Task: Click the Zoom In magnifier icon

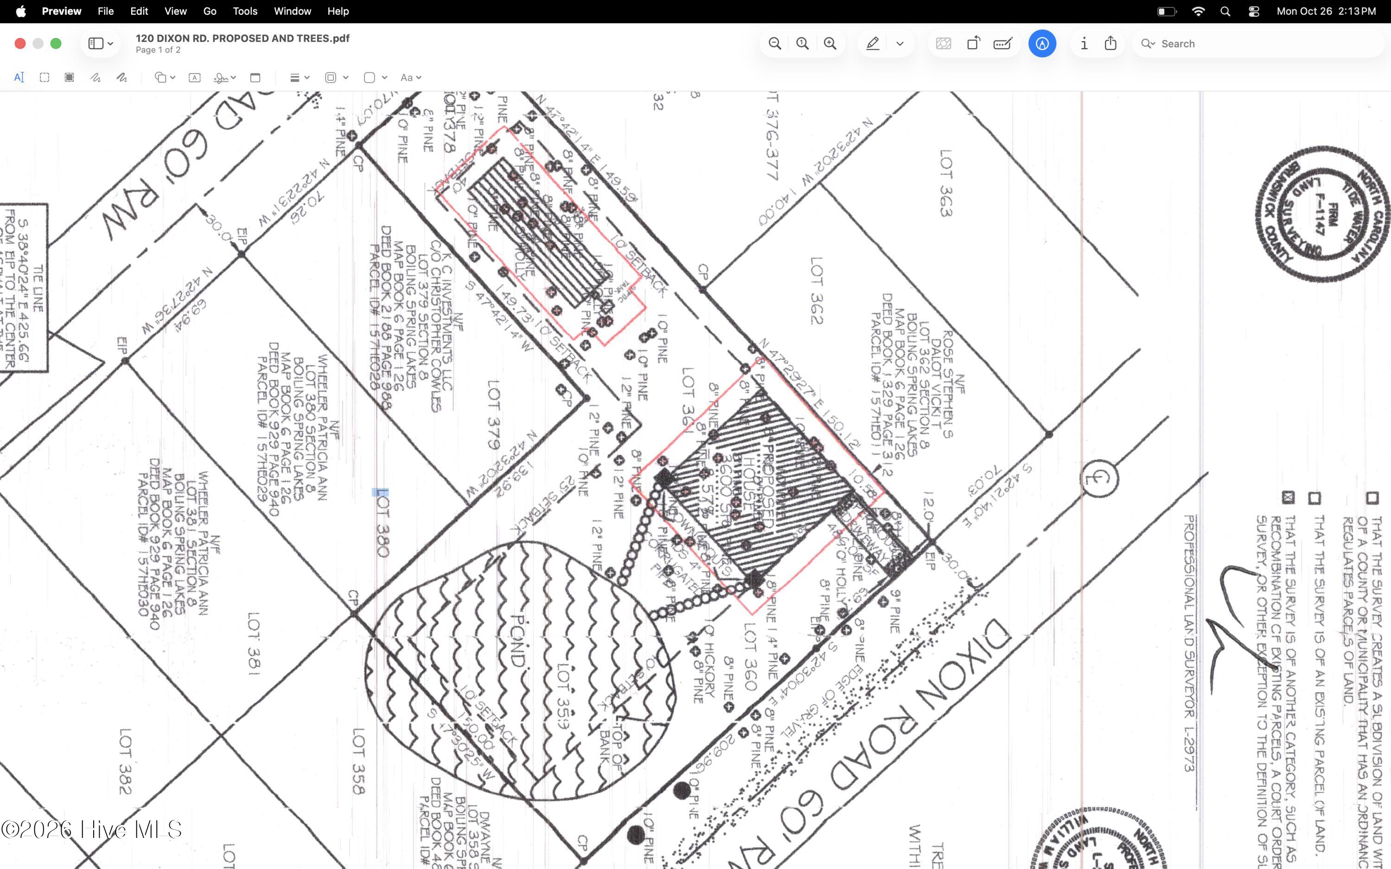Action: (x=830, y=44)
